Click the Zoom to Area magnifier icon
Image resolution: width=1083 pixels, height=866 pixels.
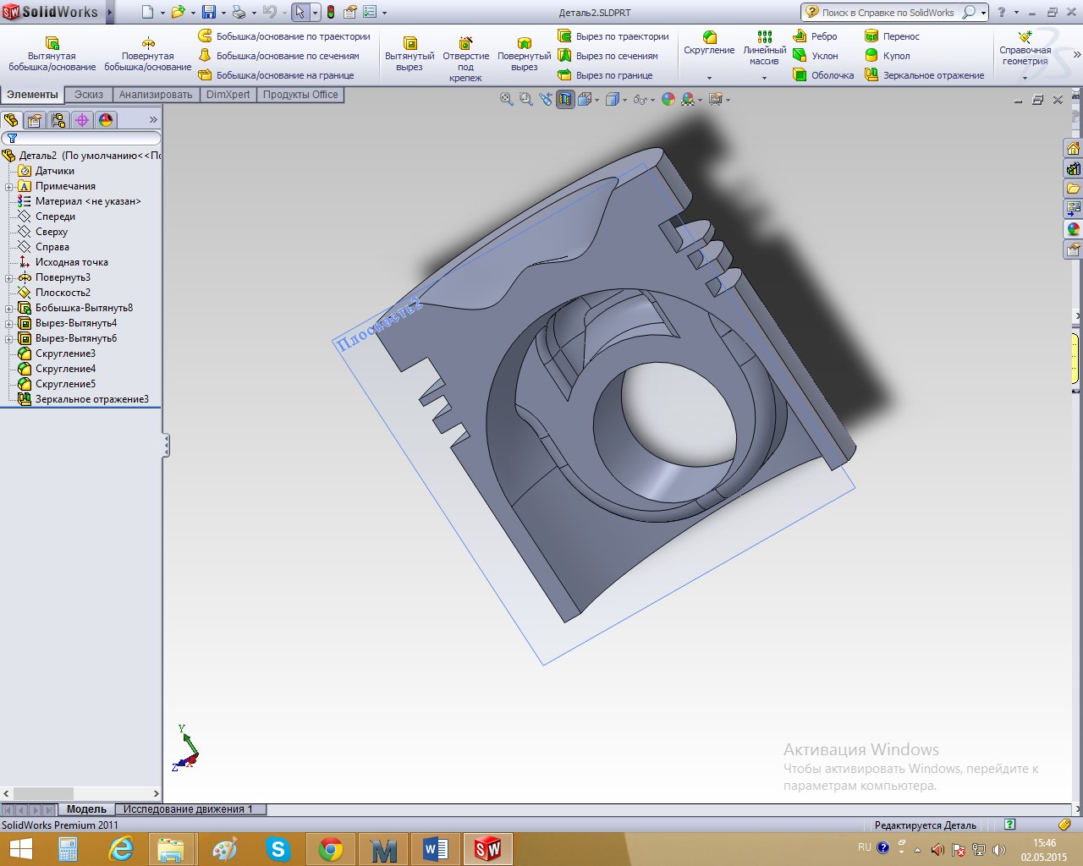[x=526, y=99]
